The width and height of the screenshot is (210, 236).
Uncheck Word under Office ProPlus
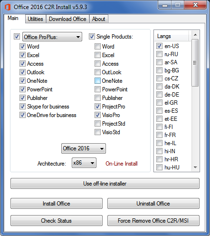pyautogui.click(x=22, y=47)
